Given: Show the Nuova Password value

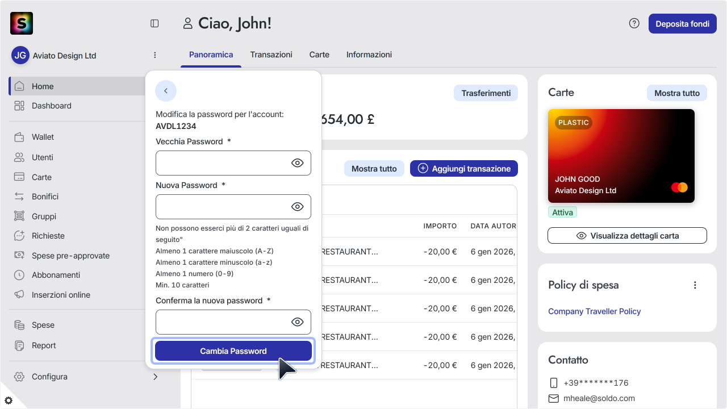Looking at the screenshot, I should (298, 207).
